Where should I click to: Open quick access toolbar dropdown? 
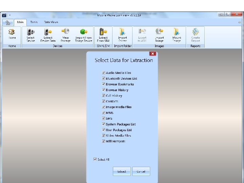[10, 15]
